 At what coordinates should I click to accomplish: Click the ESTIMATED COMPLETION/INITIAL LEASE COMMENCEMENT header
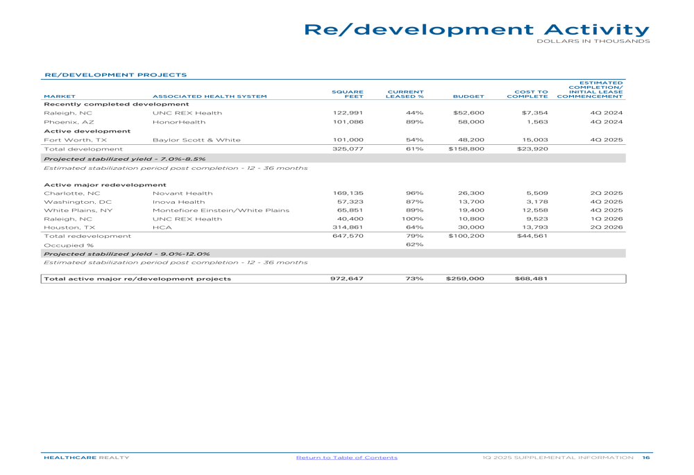point(590,89)
